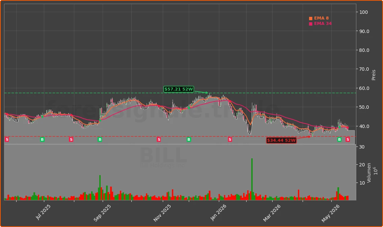Select the sell marker in August 2025
This screenshot has width=383, height=227.
coord(71,139)
